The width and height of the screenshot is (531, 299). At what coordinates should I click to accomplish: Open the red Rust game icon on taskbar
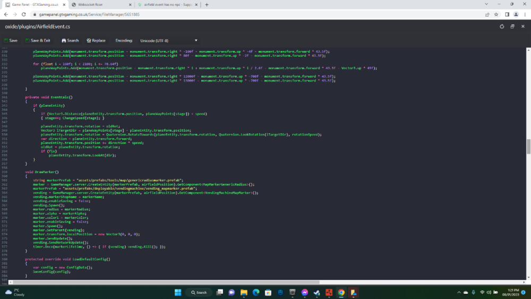pos(329,293)
